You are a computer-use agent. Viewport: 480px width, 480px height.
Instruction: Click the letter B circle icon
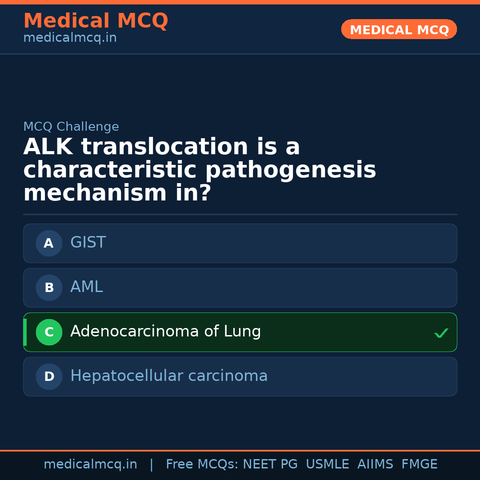point(49,288)
